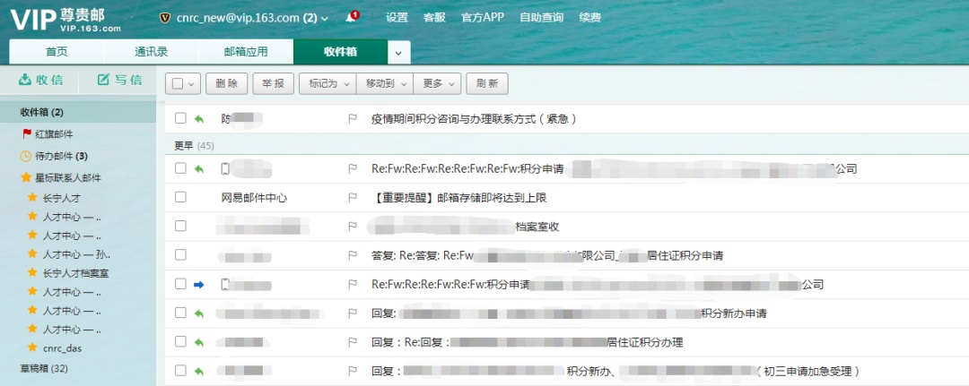The width and height of the screenshot is (969, 386).
Task: Click the clock icon for 待办邮件
Action: (x=26, y=156)
